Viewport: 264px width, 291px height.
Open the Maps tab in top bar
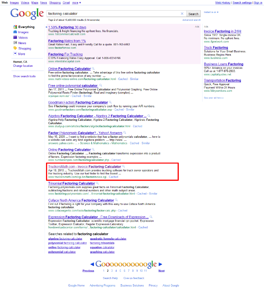(35, 3)
